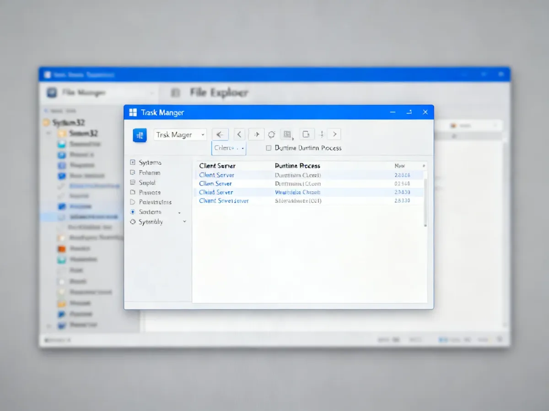
Task: Minimize the Trask Manger window
Action: (x=393, y=112)
